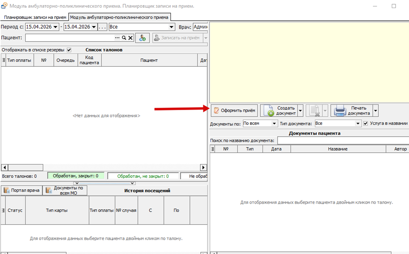This screenshot has width=409, height=254.
Task: Open Портал врача
Action: pos(21,190)
